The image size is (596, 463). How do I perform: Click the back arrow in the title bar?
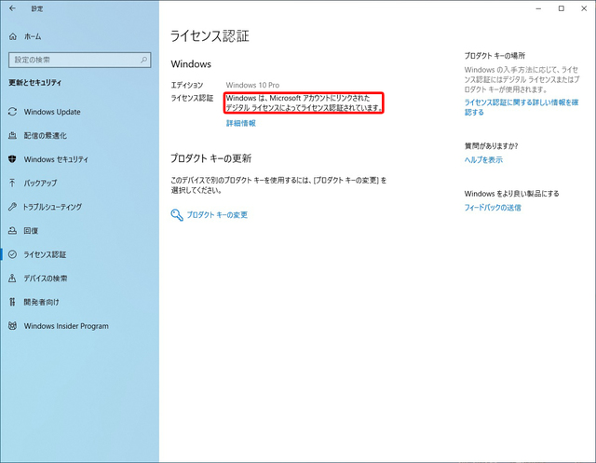[11, 8]
